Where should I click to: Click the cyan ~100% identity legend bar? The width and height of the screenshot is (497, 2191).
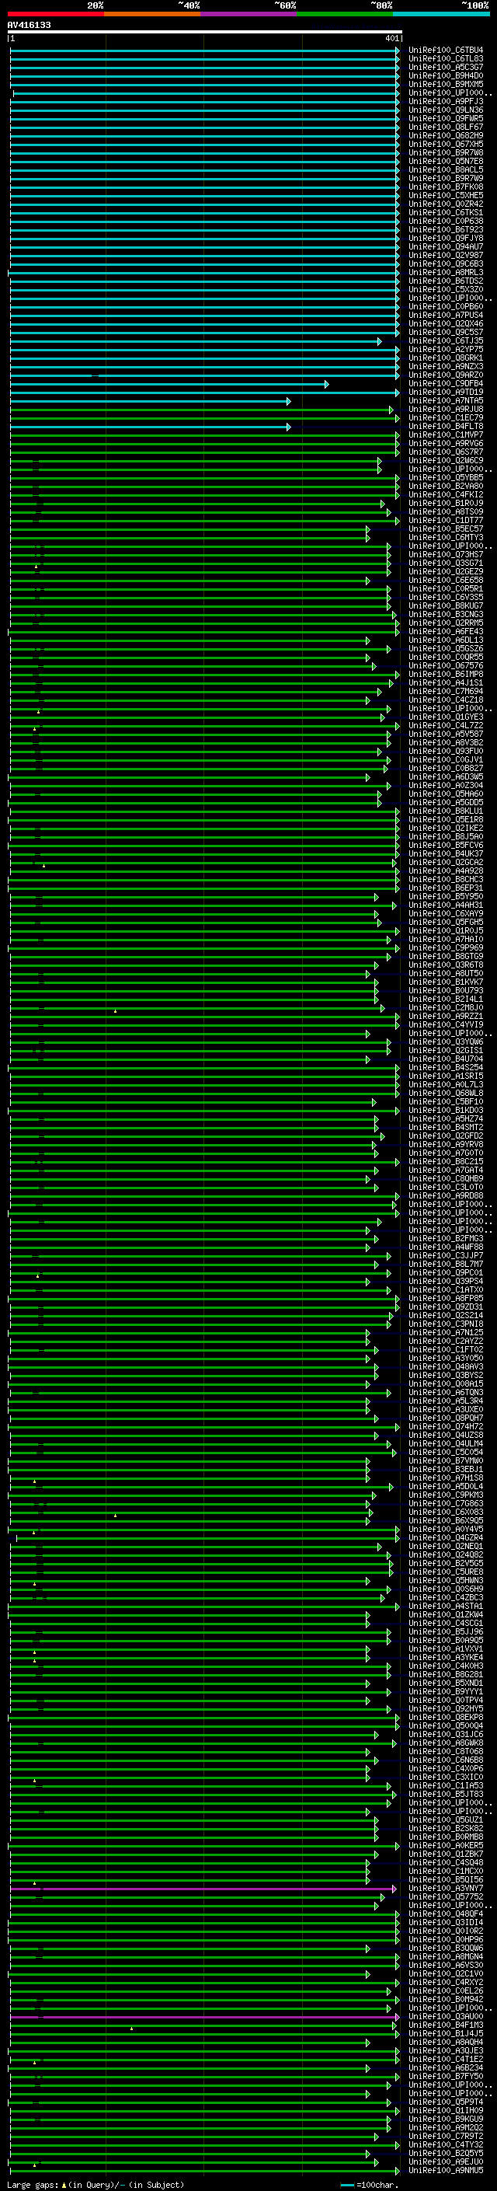(x=441, y=15)
